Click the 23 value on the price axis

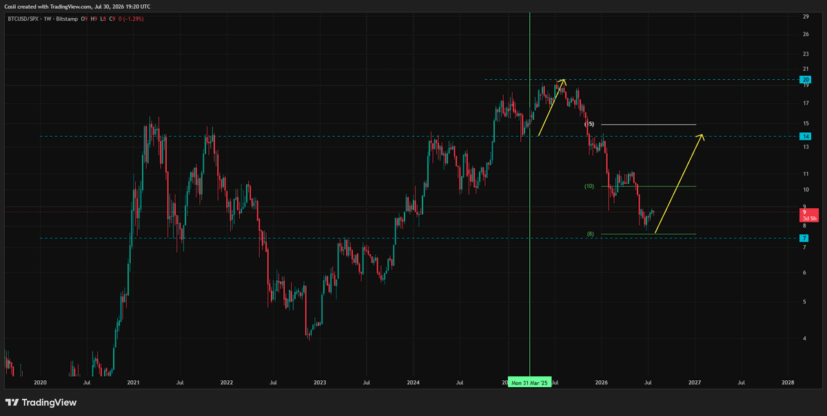click(805, 54)
